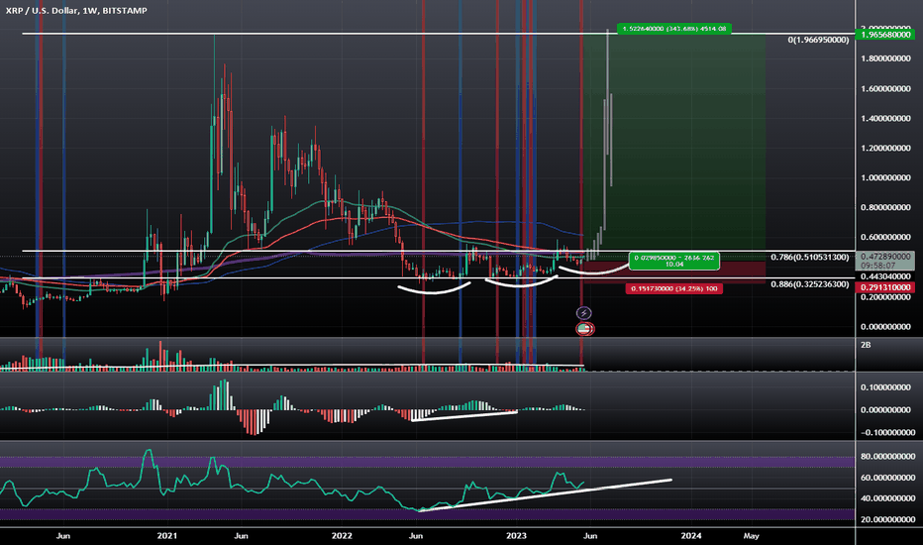Click the May label on time axis
The image size is (923, 545).
tap(751, 536)
